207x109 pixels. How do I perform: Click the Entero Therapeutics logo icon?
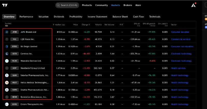[7, 104]
